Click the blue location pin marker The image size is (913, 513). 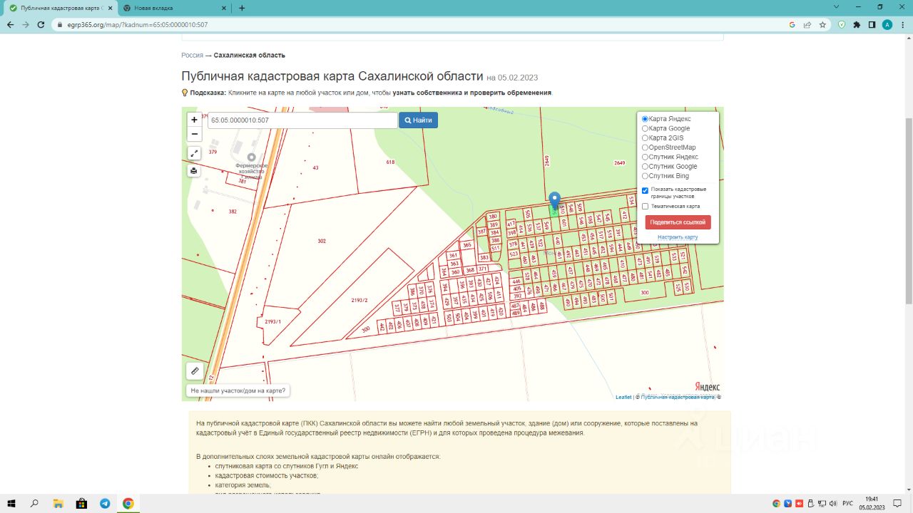[x=556, y=201]
